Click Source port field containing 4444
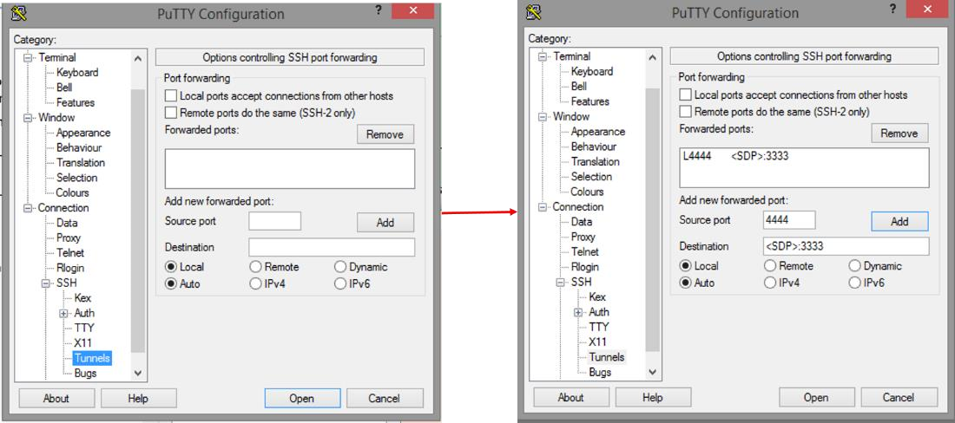This screenshot has width=955, height=423. (x=789, y=220)
